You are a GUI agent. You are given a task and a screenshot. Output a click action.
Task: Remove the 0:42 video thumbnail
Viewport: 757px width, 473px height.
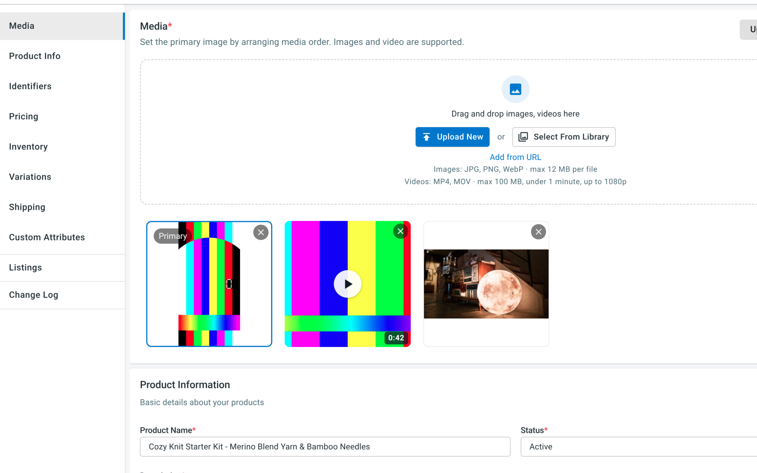pyautogui.click(x=400, y=231)
